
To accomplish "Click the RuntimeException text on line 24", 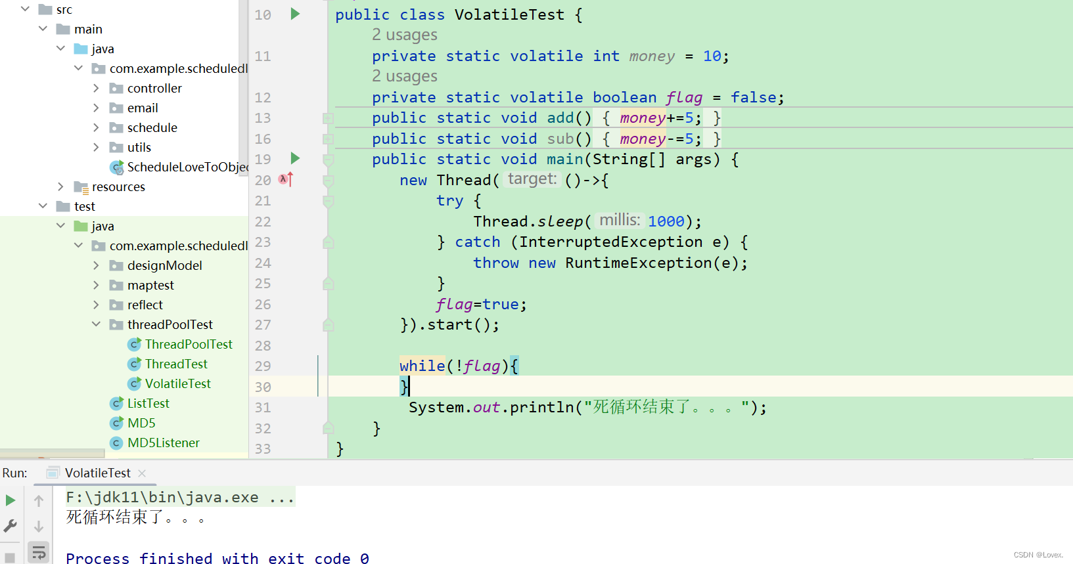I will tap(638, 263).
